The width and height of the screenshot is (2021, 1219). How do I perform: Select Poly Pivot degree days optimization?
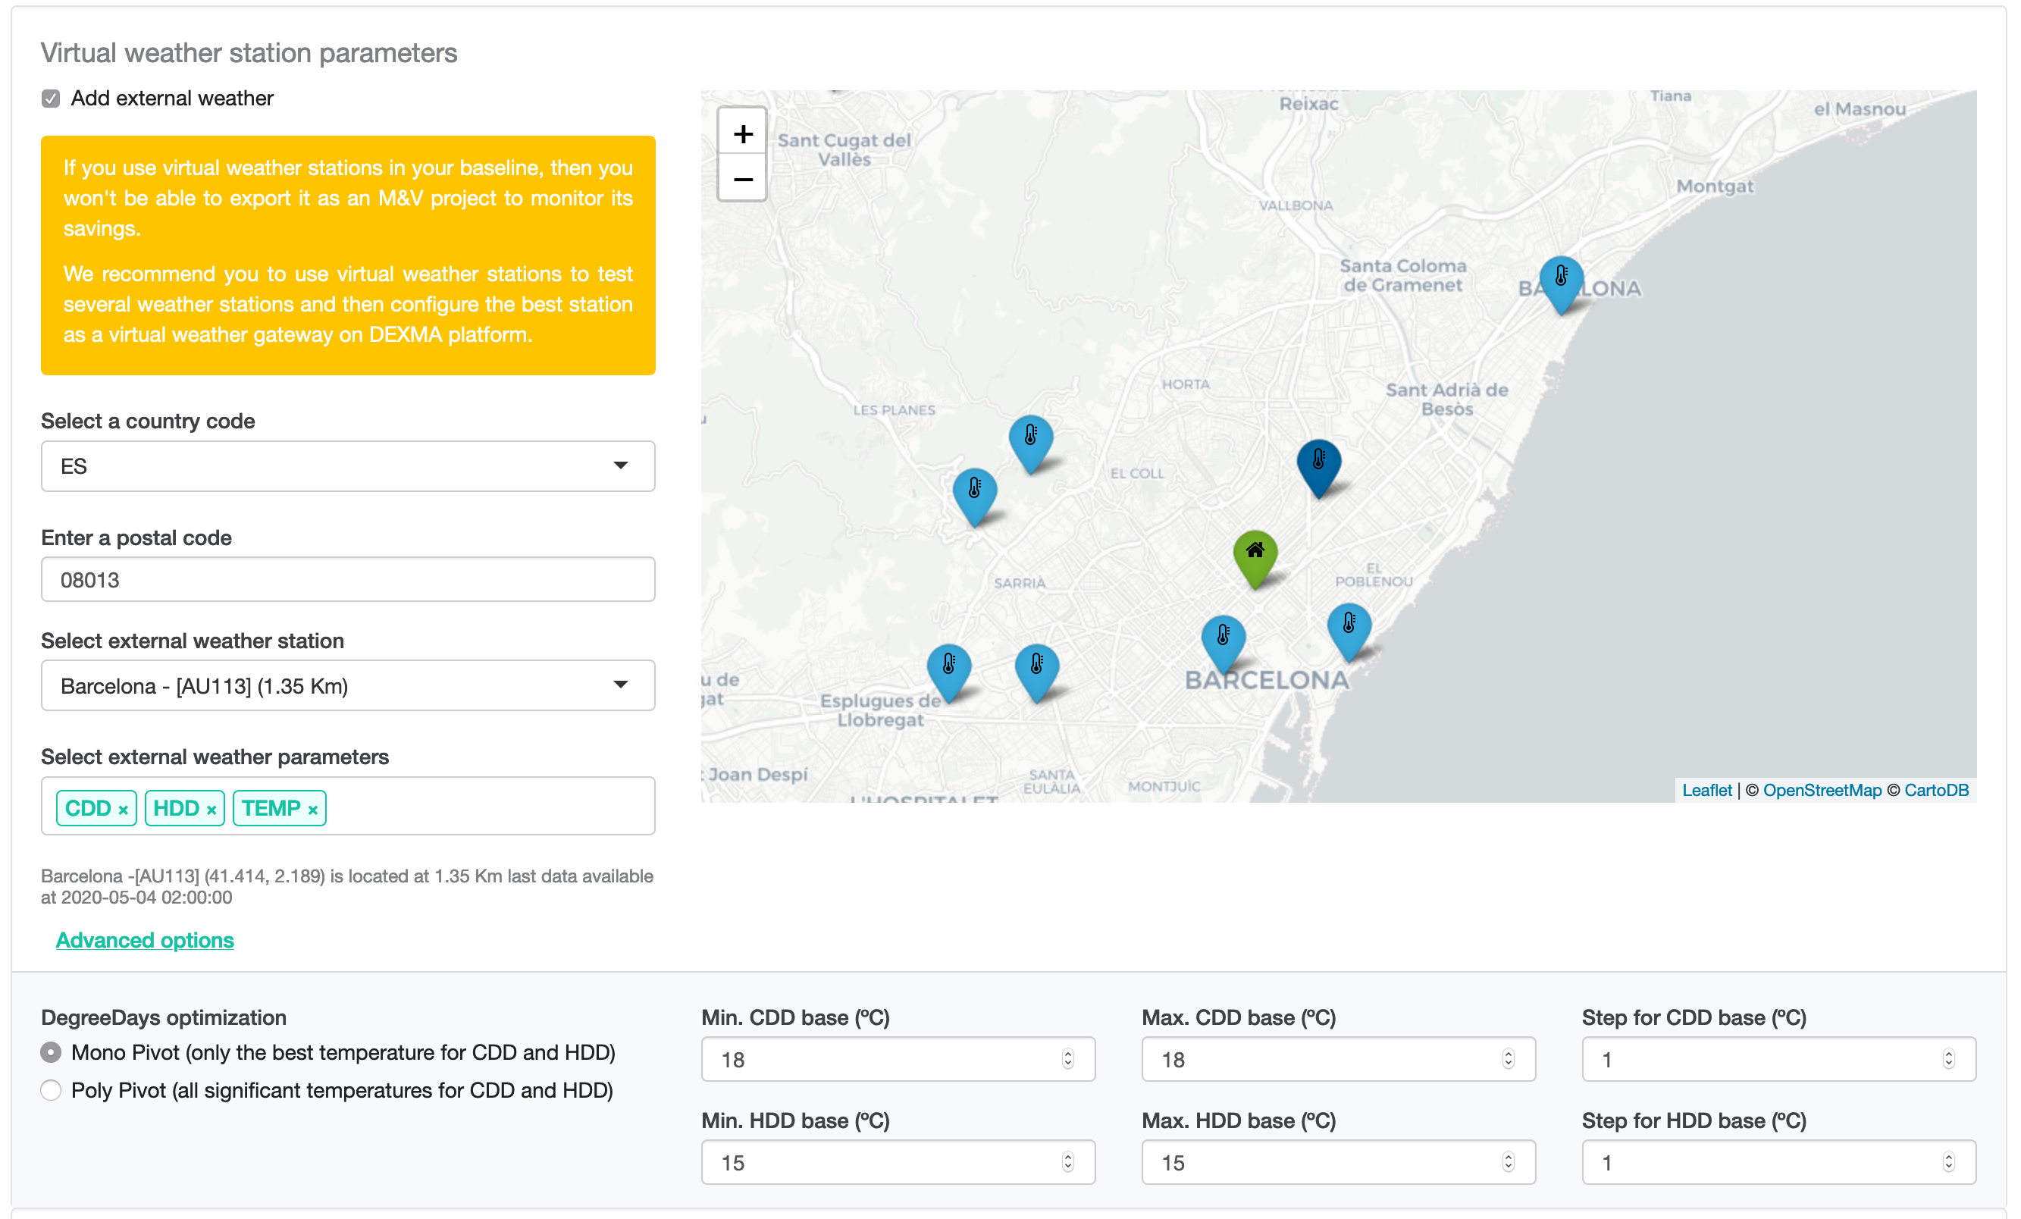point(51,1089)
